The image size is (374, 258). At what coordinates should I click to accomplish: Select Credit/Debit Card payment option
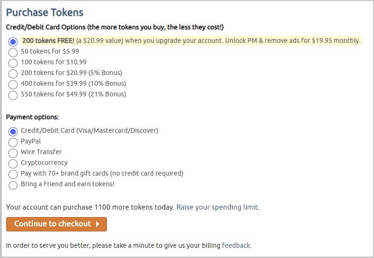pos(13,131)
